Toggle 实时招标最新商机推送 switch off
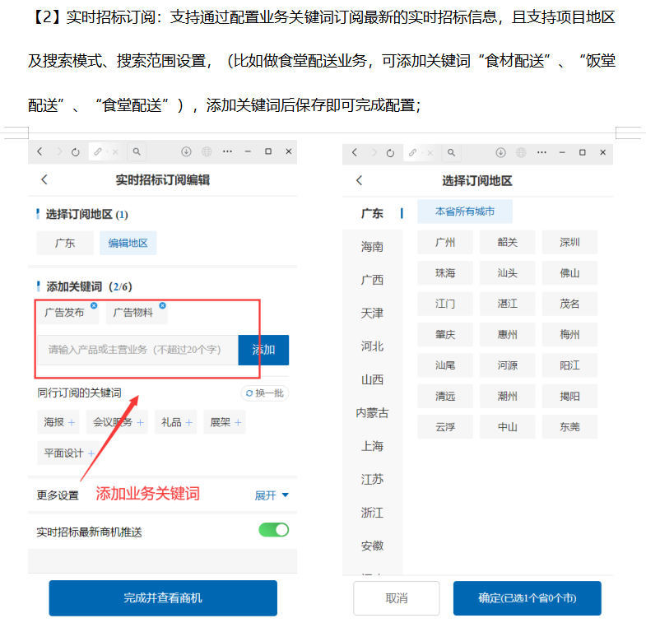 (x=273, y=530)
